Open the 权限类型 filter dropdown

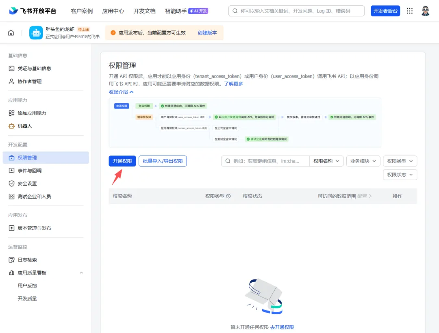[400, 161]
